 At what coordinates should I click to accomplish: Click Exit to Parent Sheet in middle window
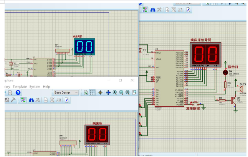(x=59, y=100)
